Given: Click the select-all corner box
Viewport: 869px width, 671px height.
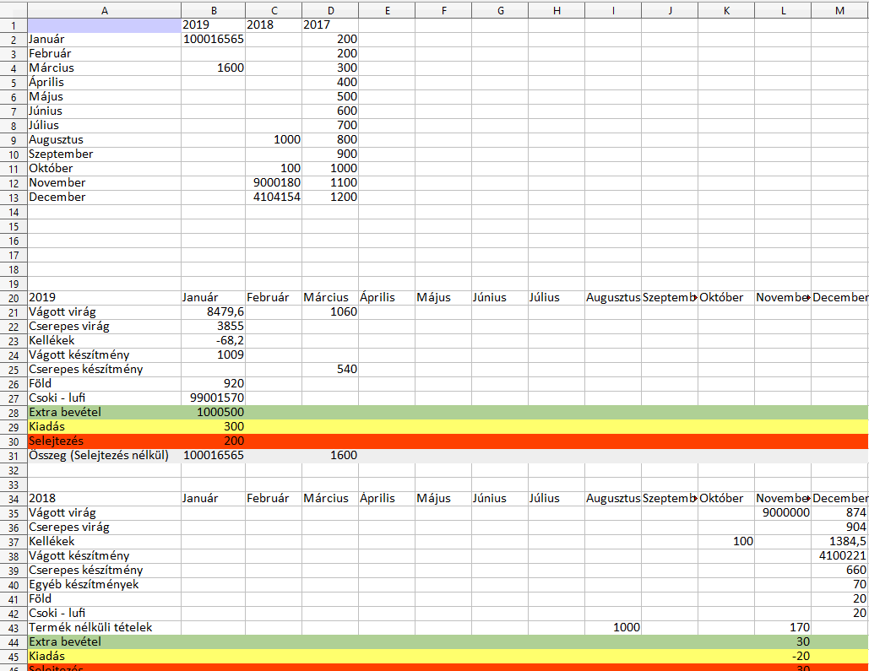Looking at the screenshot, I should 14,9.
